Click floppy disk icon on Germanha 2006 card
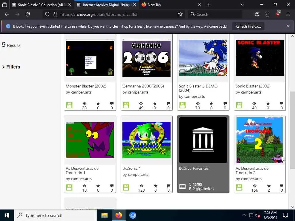This screenshot has height=221, width=295. point(126,105)
